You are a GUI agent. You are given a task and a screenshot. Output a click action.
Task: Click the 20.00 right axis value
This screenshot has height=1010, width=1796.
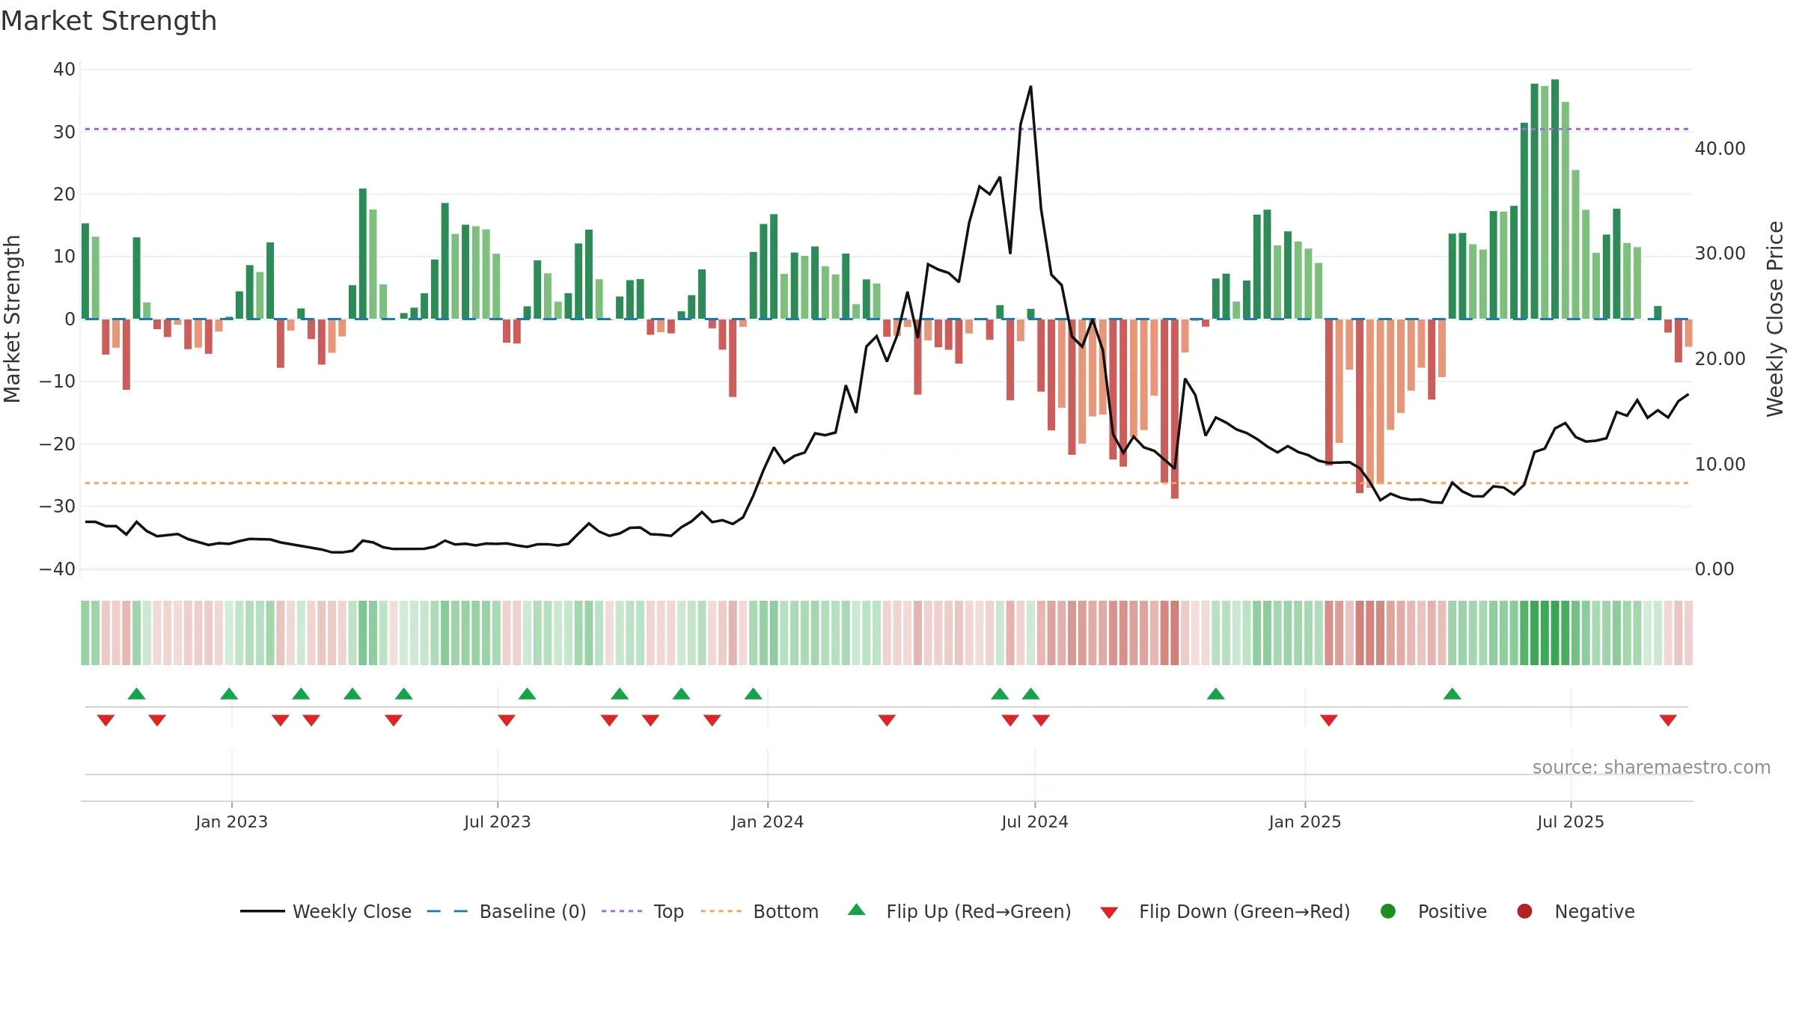pyautogui.click(x=1720, y=359)
